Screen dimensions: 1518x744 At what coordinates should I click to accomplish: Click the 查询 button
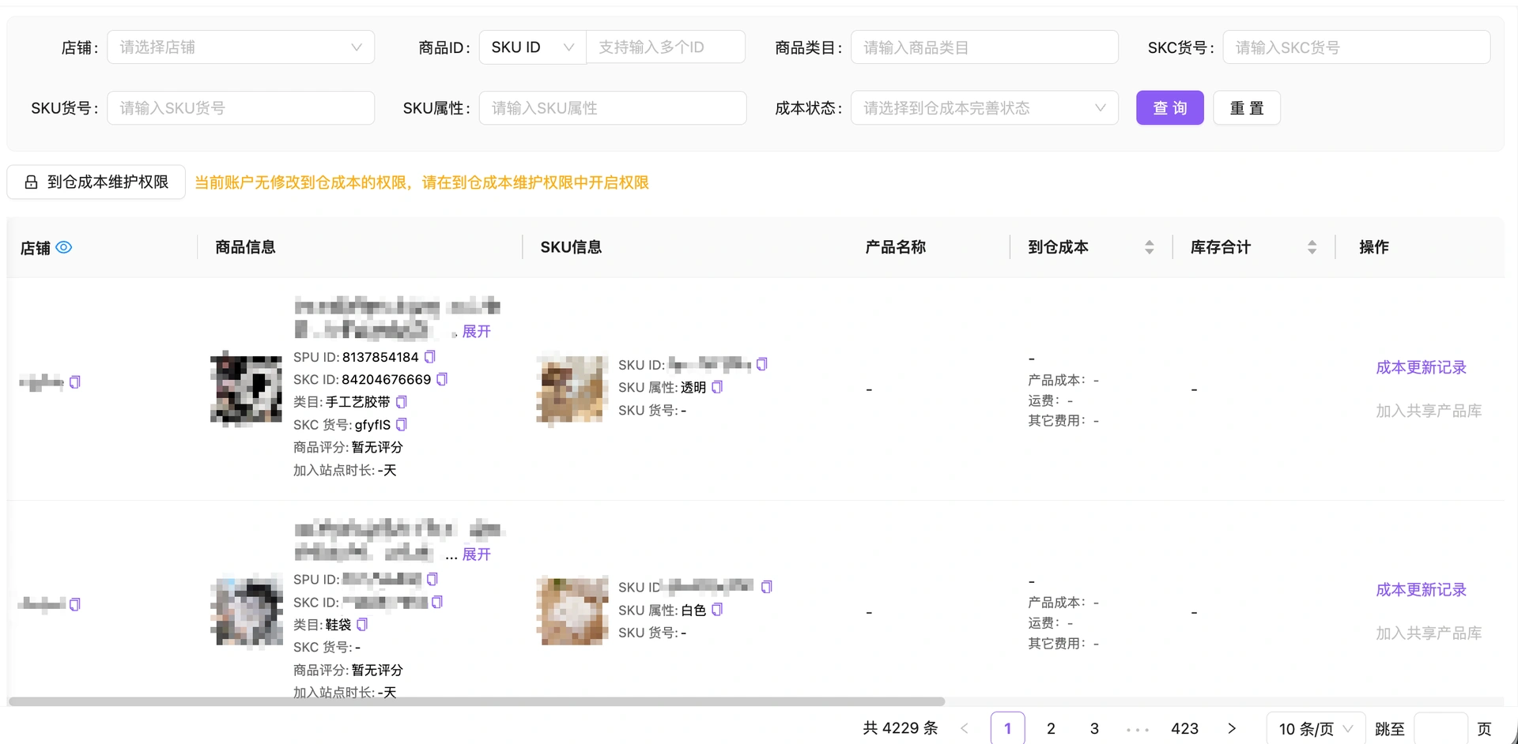1170,108
